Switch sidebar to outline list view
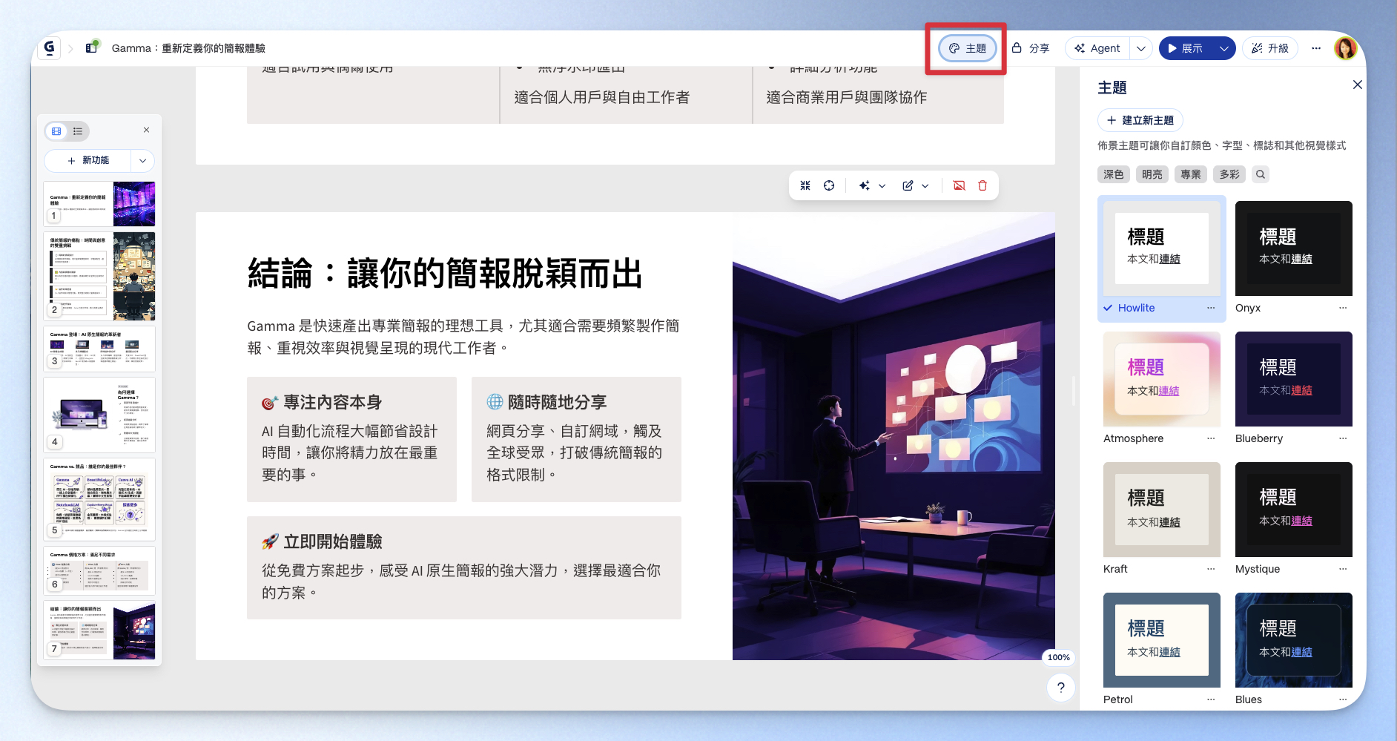Viewport: 1397px width, 741px height. click(78, 131)
